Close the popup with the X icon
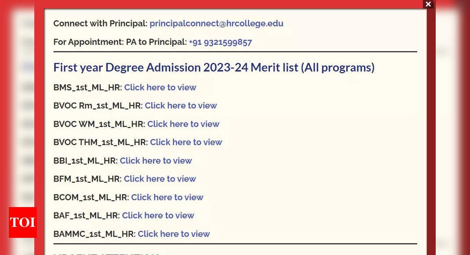The image size is (470, 255). click(428, 4)
